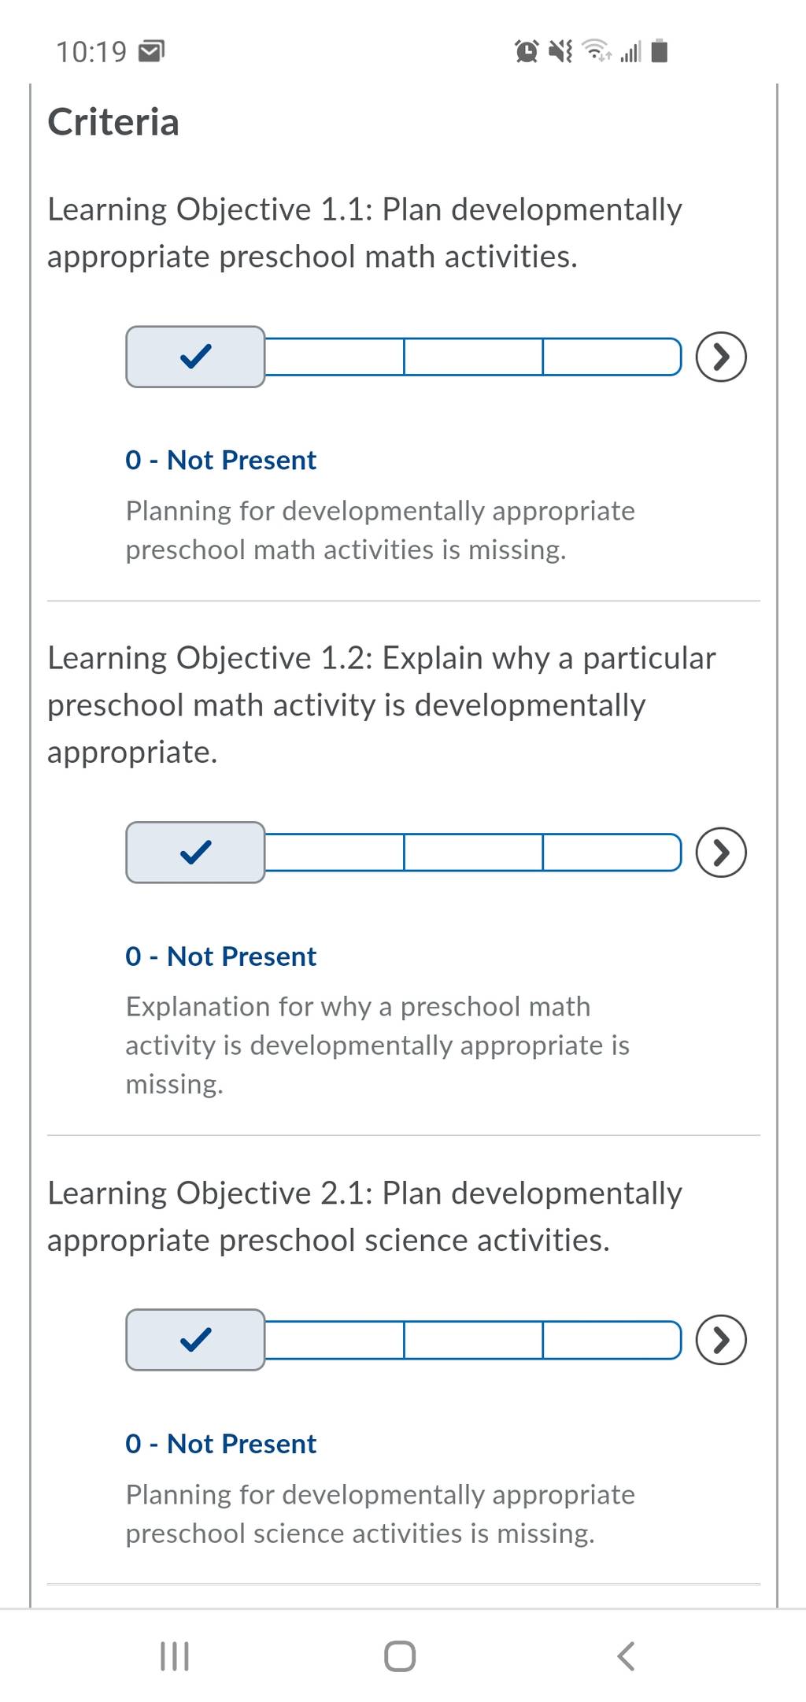The image size is (806, 1702).
Task: Choose fourth rating level for Objective 1.1
Action: [612, 357]
